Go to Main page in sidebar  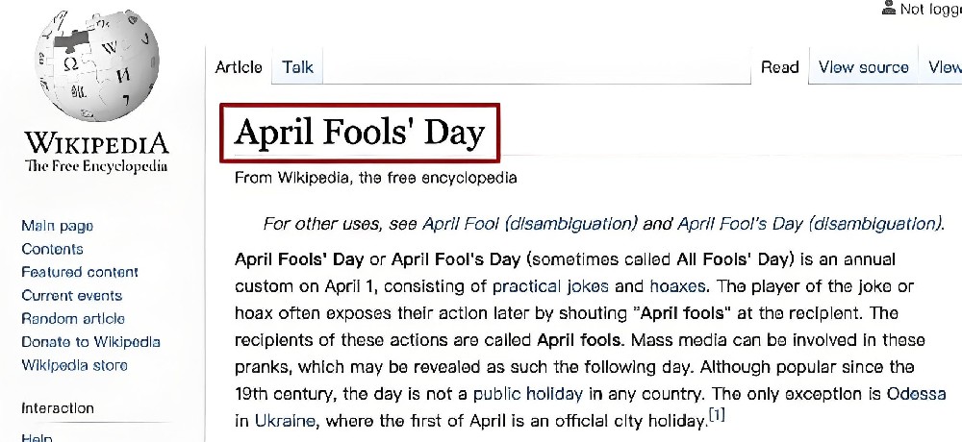coord(57,226)
